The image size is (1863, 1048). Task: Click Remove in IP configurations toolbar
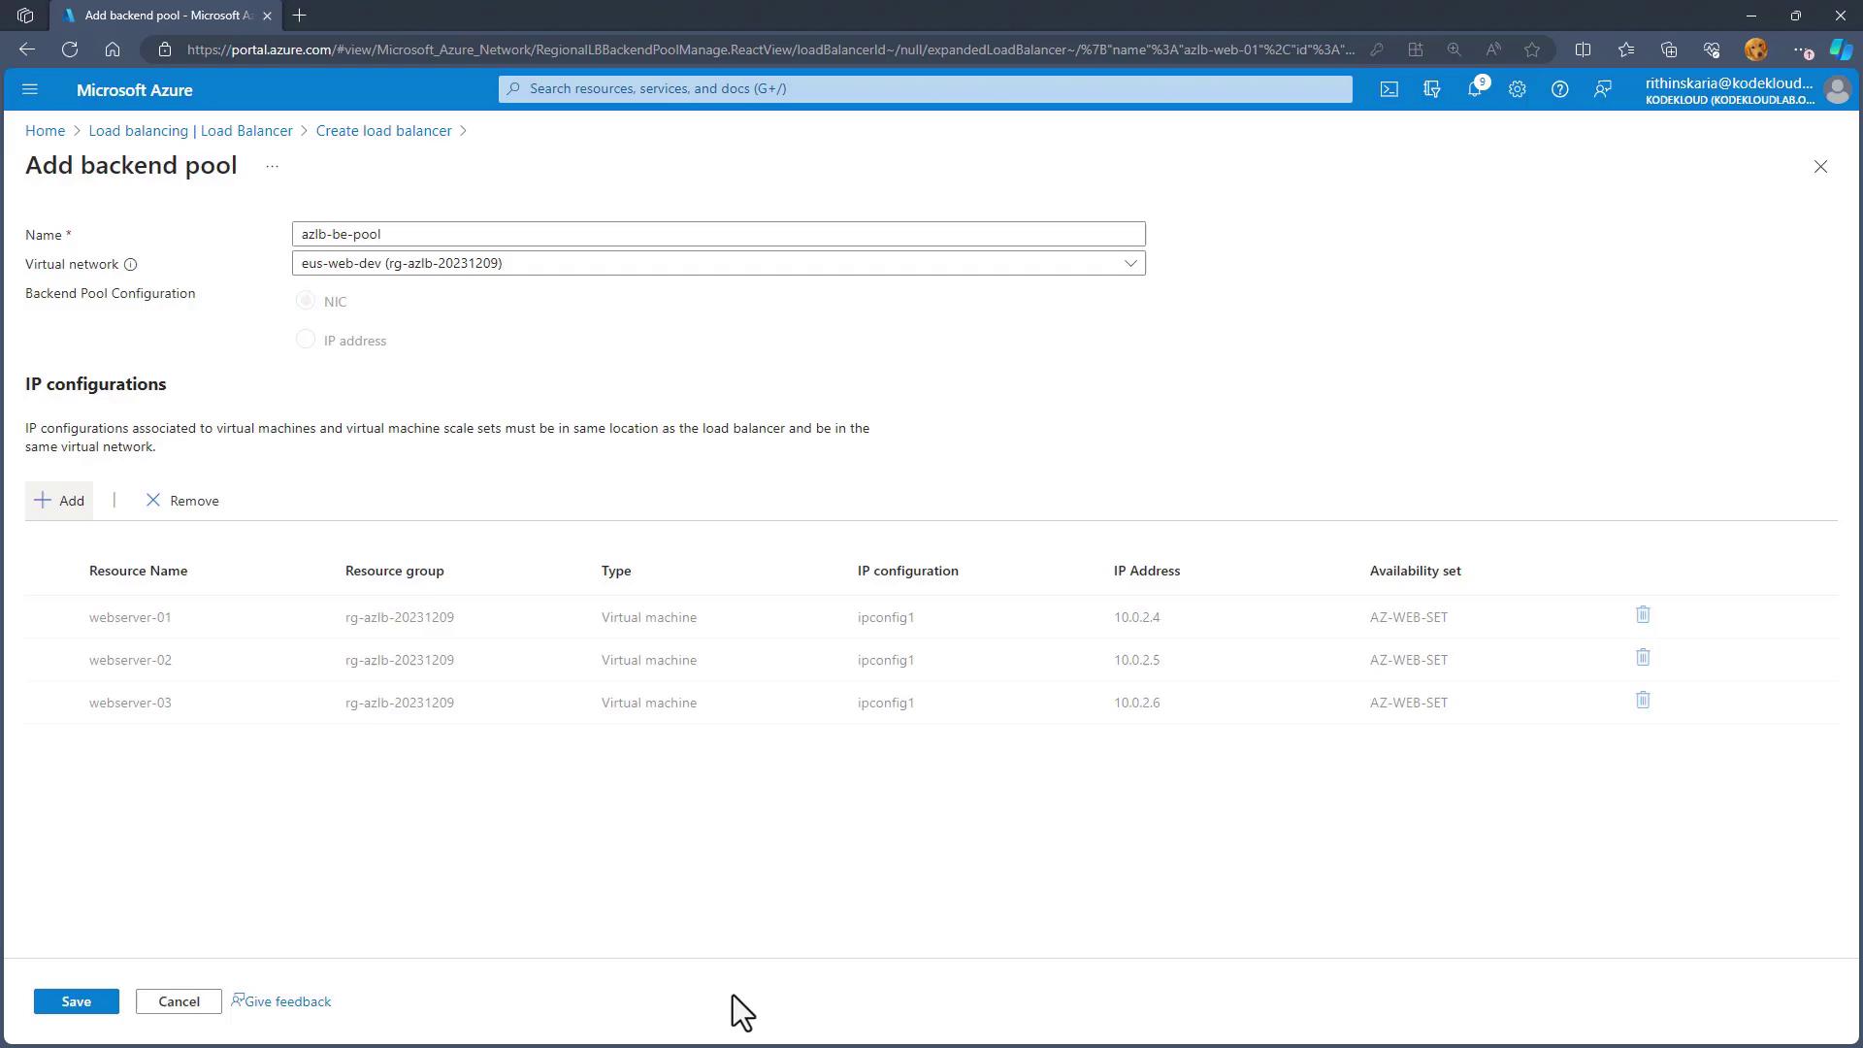pyautogui.click(x=182, y=501)
